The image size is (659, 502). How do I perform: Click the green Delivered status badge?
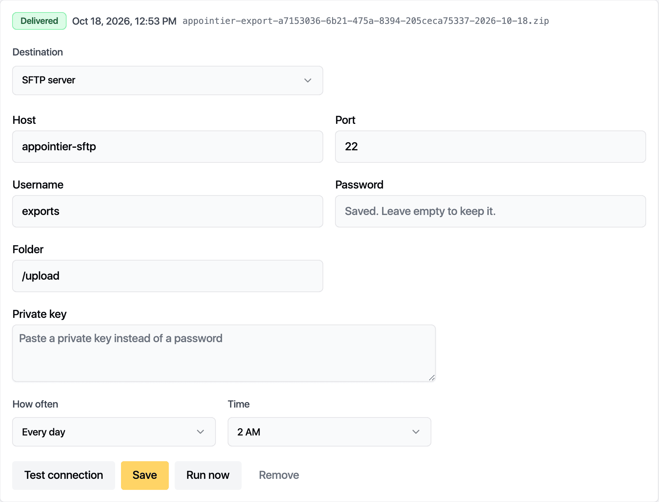pos(39,21)
